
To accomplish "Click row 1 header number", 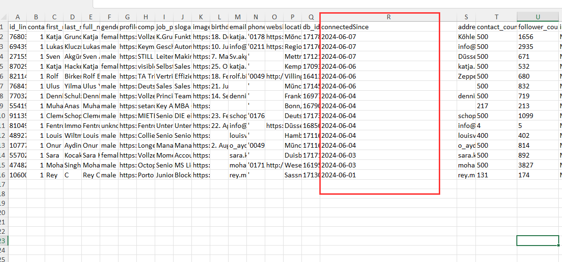I will (4, 27).
